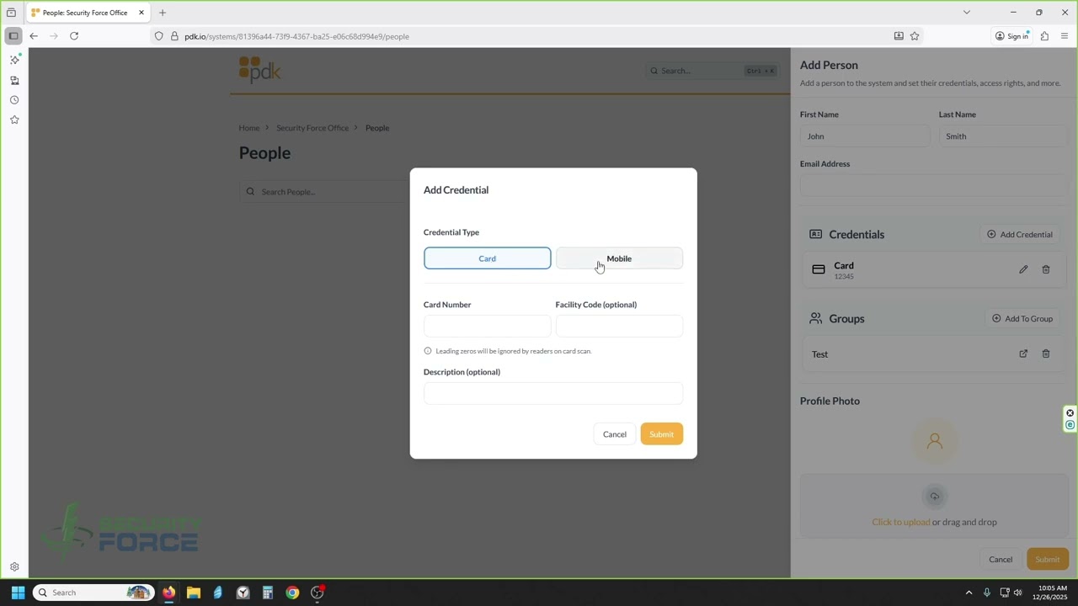The width and height of the screenshot is (1078, 606).
Task: Open sidebar settings gear
Action: point(14,567)
